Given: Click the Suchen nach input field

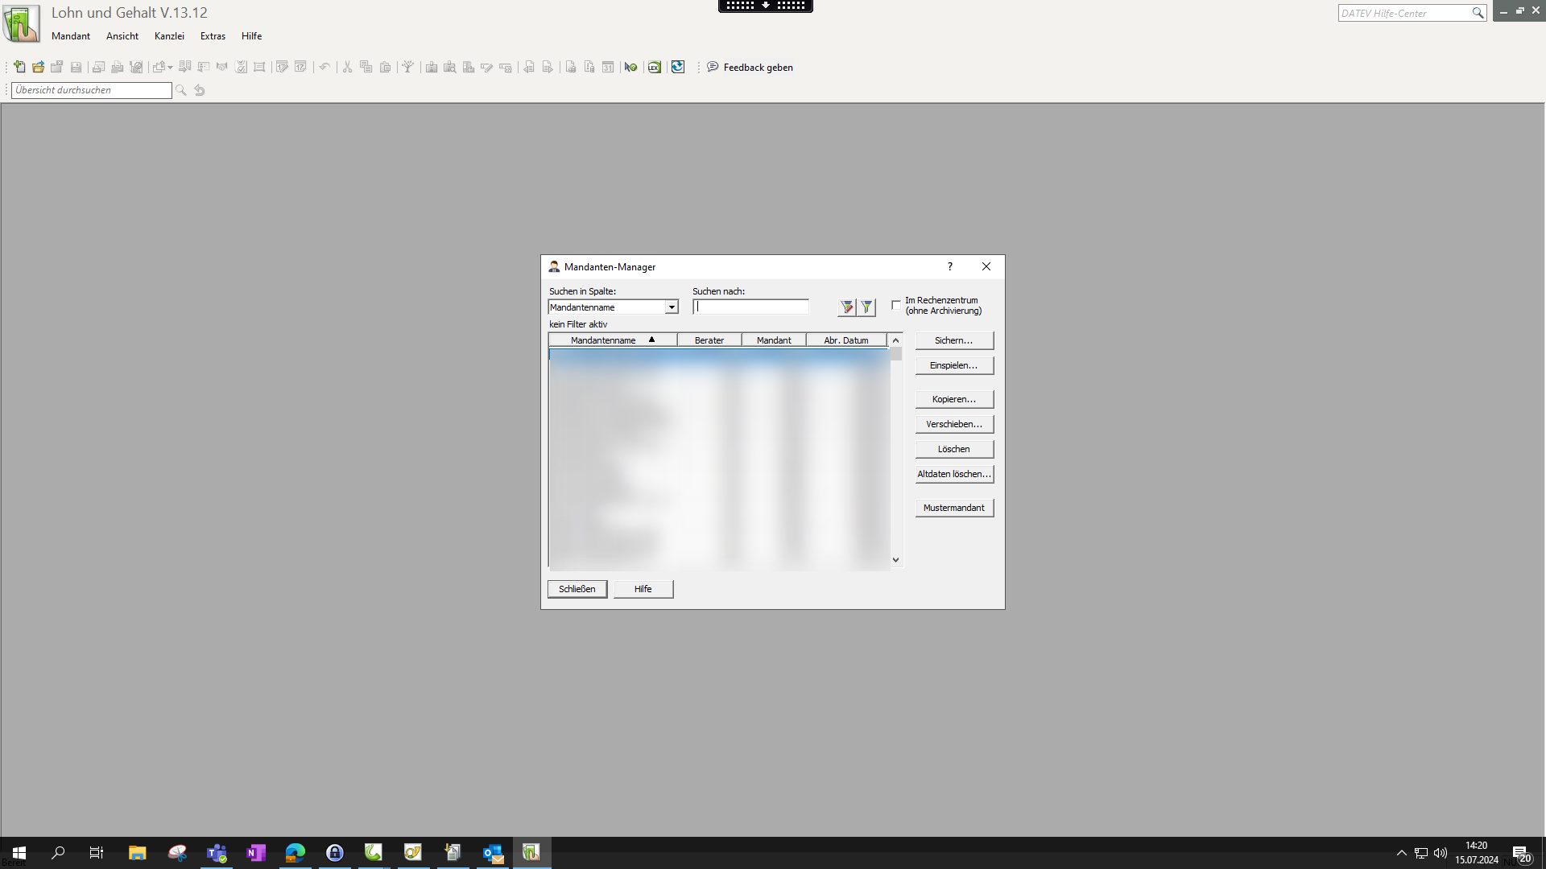Looking at the screenshot, I should click(750, 307).
